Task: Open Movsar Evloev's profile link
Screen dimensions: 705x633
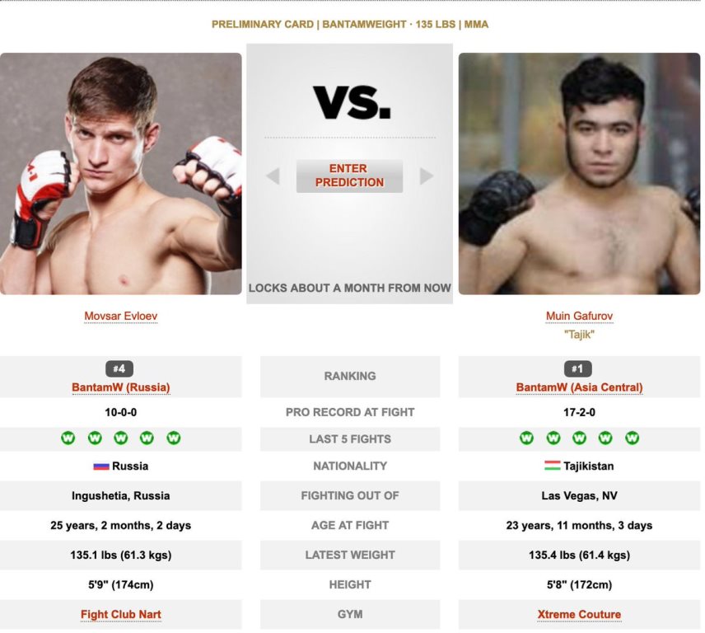Action: tap(121, 316)
